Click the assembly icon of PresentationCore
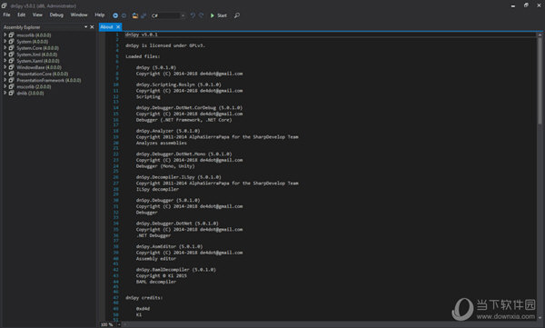This screenshot has height=328, width=545. coord(11,74)
